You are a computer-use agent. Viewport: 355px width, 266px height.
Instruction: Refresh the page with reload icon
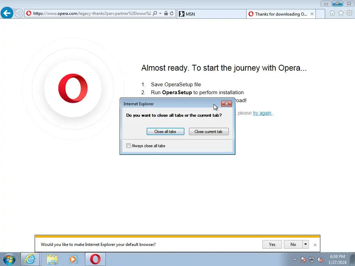point(172,14)
